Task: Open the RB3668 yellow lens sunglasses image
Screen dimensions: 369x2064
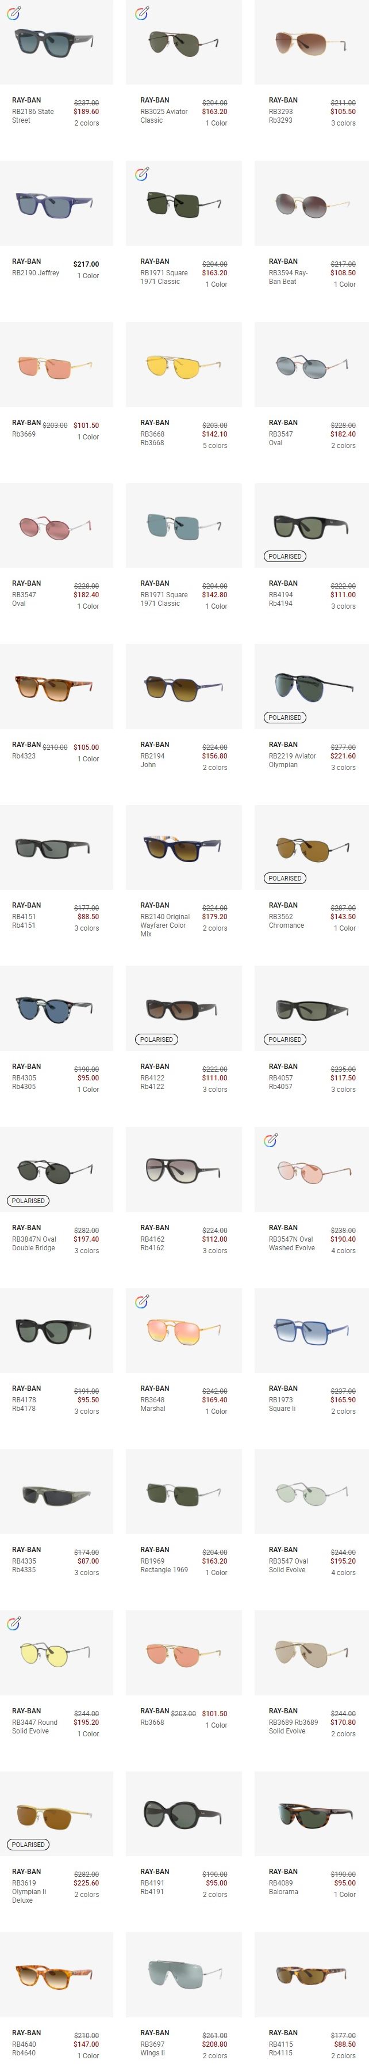Action: point(183,365)
